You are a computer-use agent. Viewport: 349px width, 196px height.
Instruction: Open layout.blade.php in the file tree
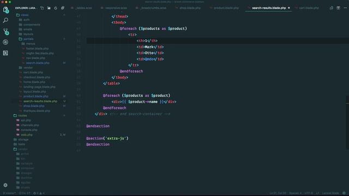34,91
